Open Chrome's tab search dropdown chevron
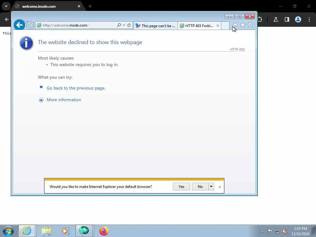This screenshot has width=316, height=237. (x=6, y=6)
